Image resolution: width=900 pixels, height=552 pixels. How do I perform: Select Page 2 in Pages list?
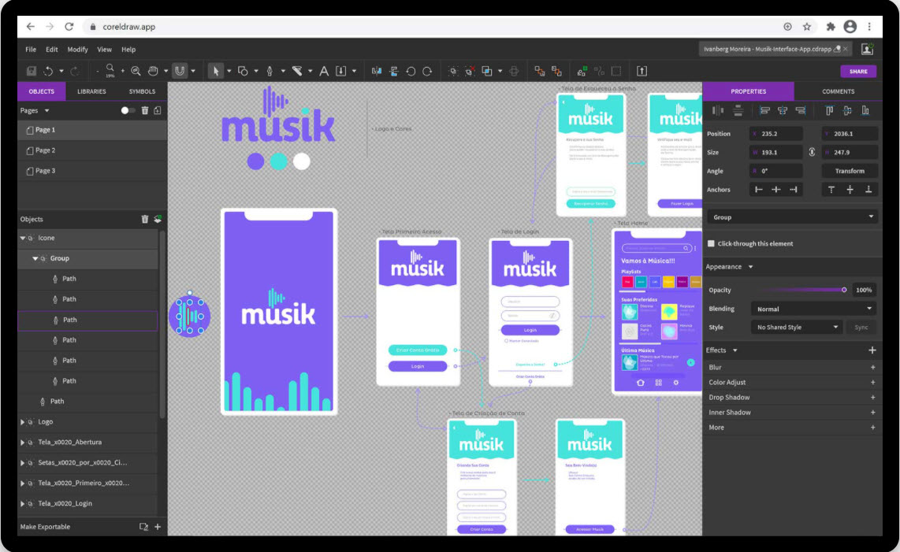tap(92, 150)
